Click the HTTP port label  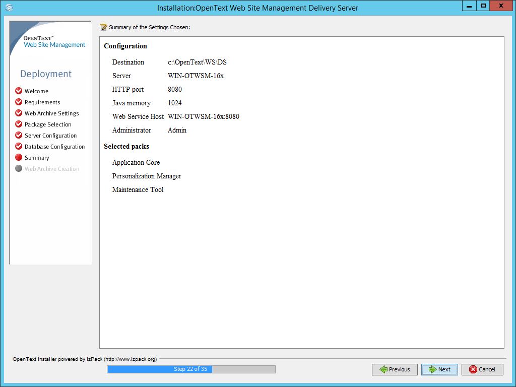(x=128, y=90)
